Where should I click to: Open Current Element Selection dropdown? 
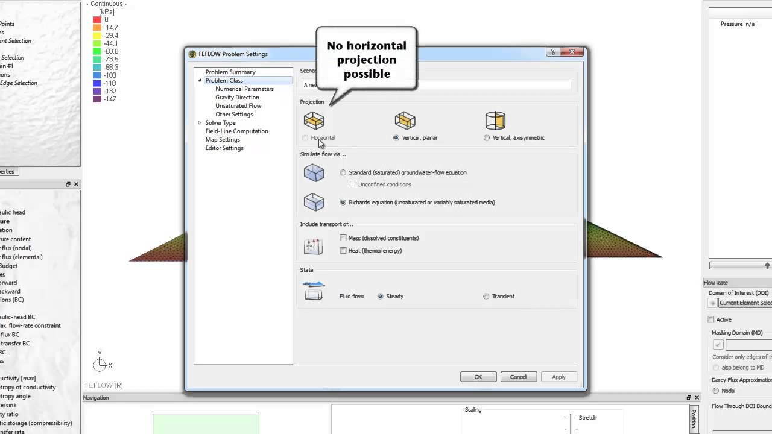pos(745,303)
